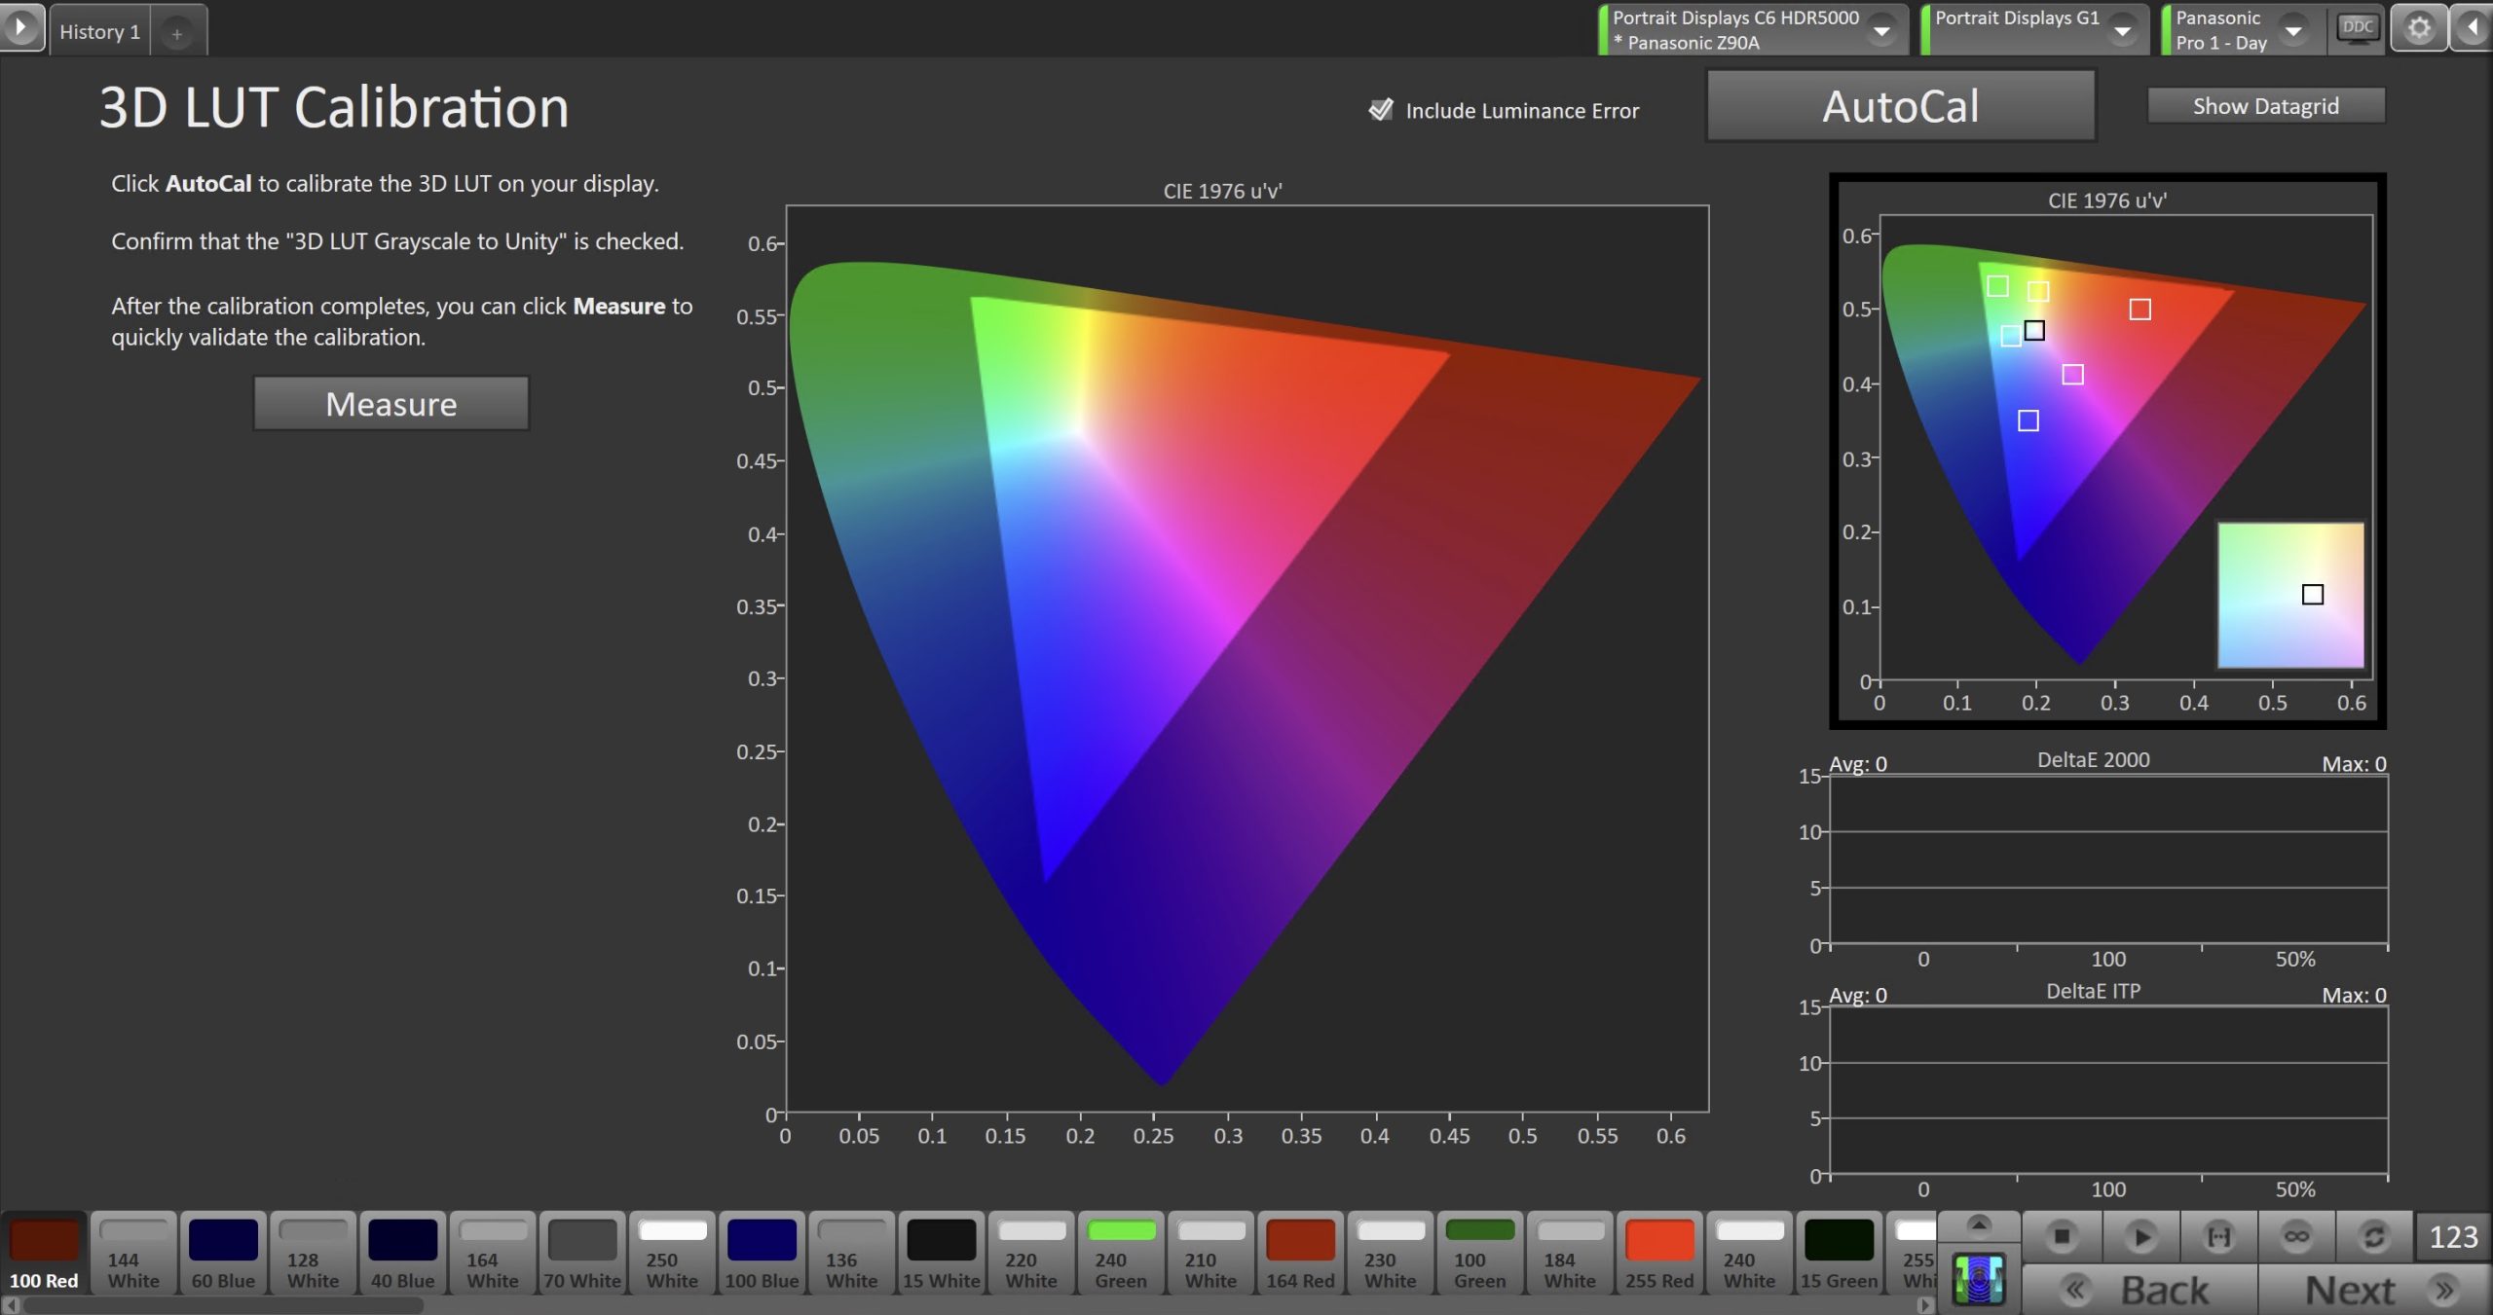The height and width of the screenshot is (1315, 2493).
Task: Open settings gear icon
Action: [x=2419, y=29]
